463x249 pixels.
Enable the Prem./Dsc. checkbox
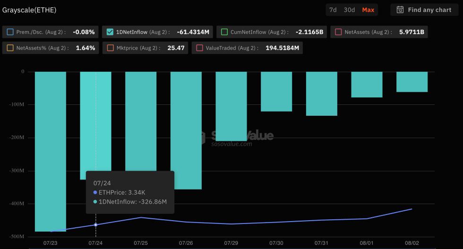coord(10,32)
